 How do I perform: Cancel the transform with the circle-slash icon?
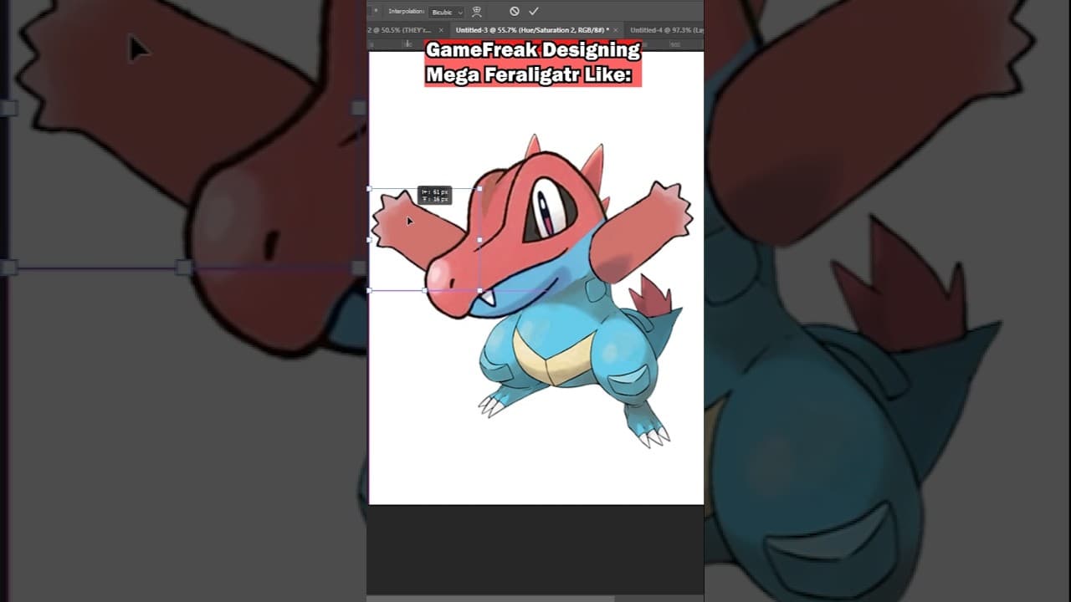[x=514, y=11]
